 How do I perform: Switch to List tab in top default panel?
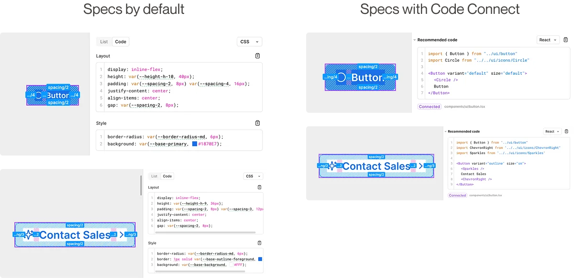click(104, 42)
